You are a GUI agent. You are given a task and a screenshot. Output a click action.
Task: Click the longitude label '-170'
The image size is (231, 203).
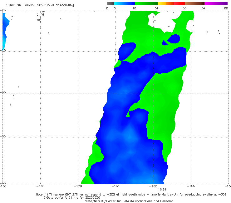78,186
